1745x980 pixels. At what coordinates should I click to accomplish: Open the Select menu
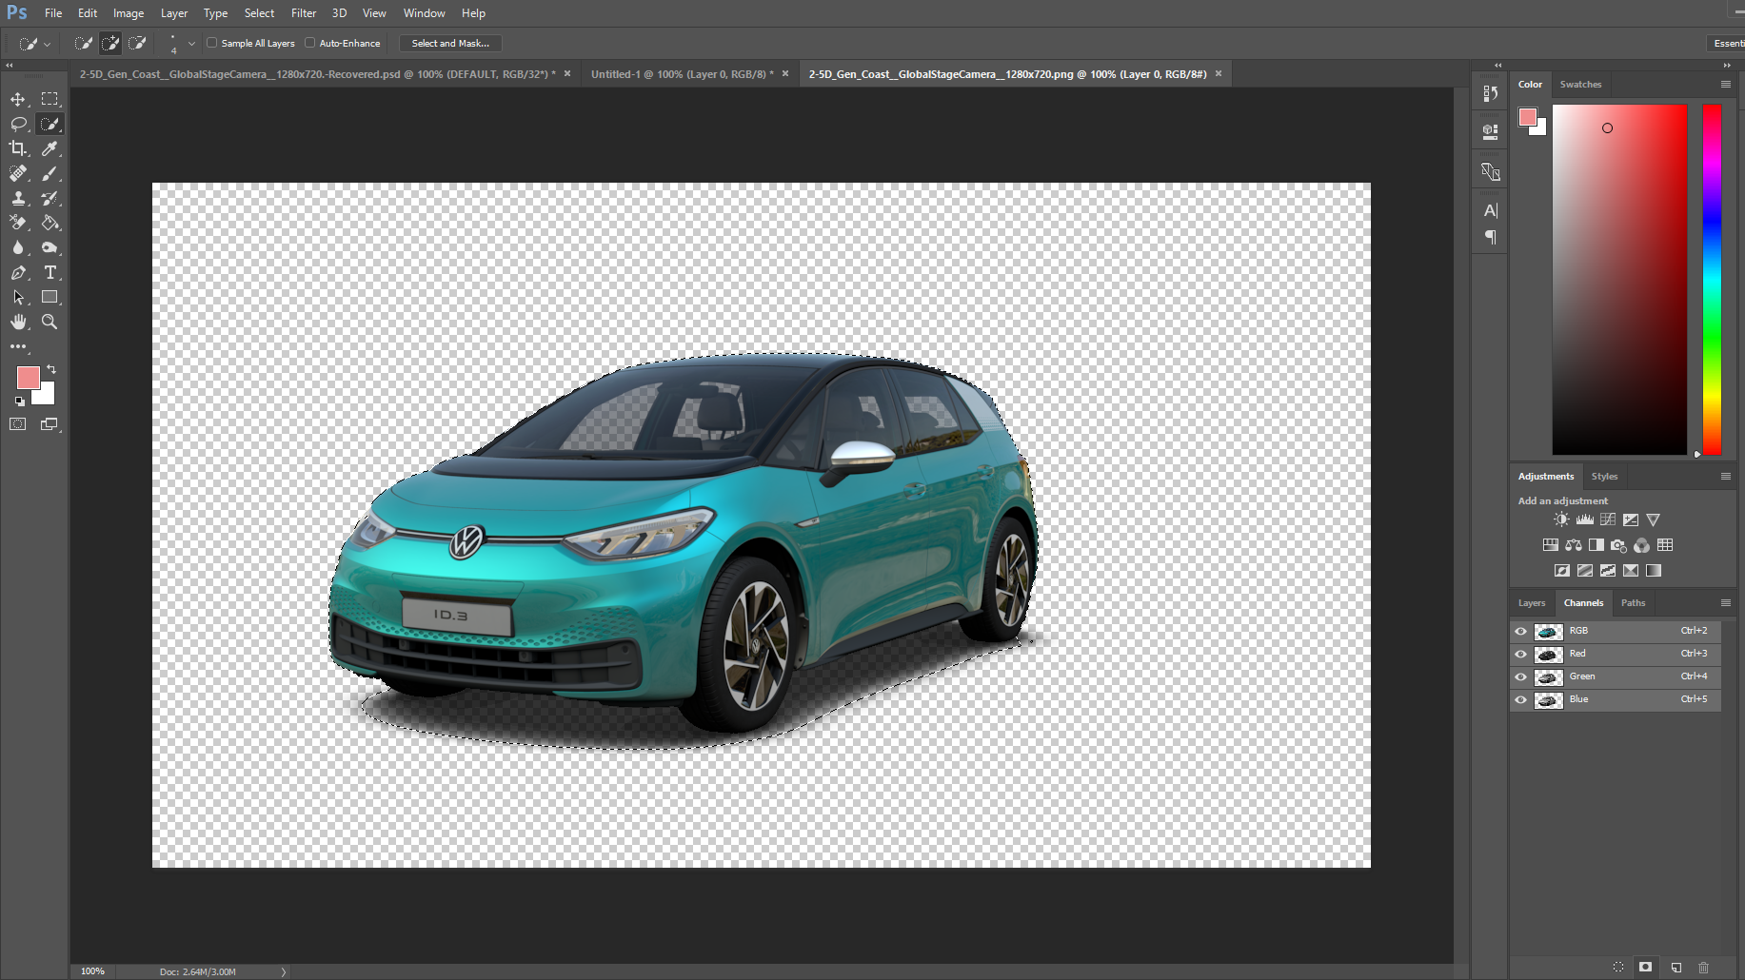(x=259, y=13)
